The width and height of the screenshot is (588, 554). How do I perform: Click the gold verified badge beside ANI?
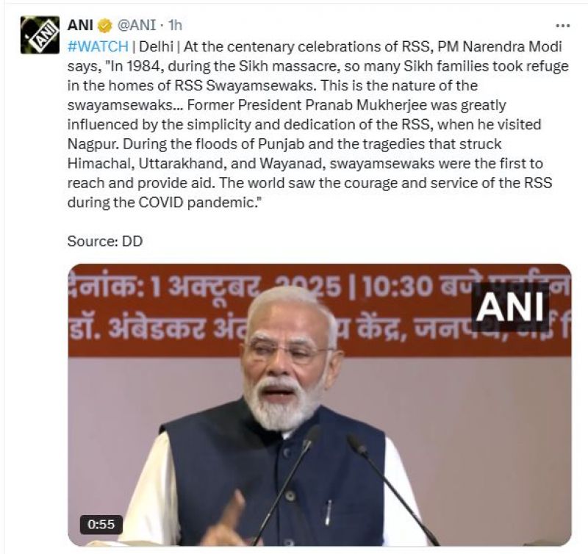point(105,26)
